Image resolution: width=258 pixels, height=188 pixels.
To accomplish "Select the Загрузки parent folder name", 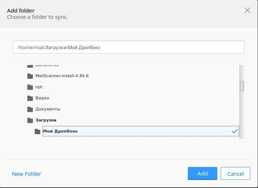I will pos(46,120).
